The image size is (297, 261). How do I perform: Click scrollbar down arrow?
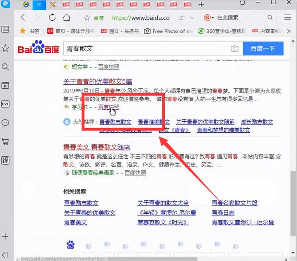tap(293, 253)
